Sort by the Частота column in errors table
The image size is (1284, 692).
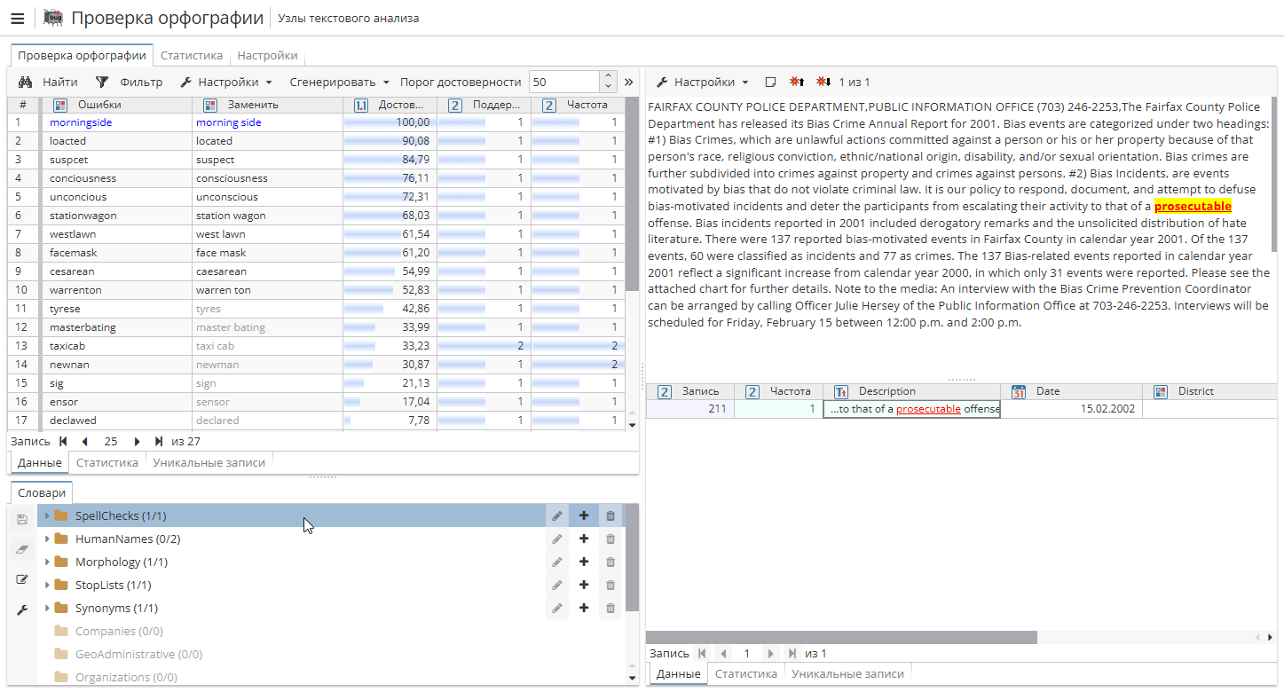pos(578,105)
